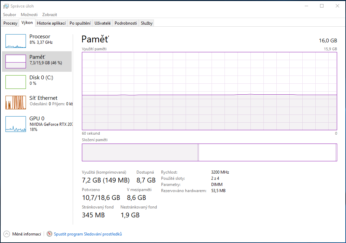Click the Task Manager title bar icon
Viewport: 346px width, 243px height.
[6, 6]
